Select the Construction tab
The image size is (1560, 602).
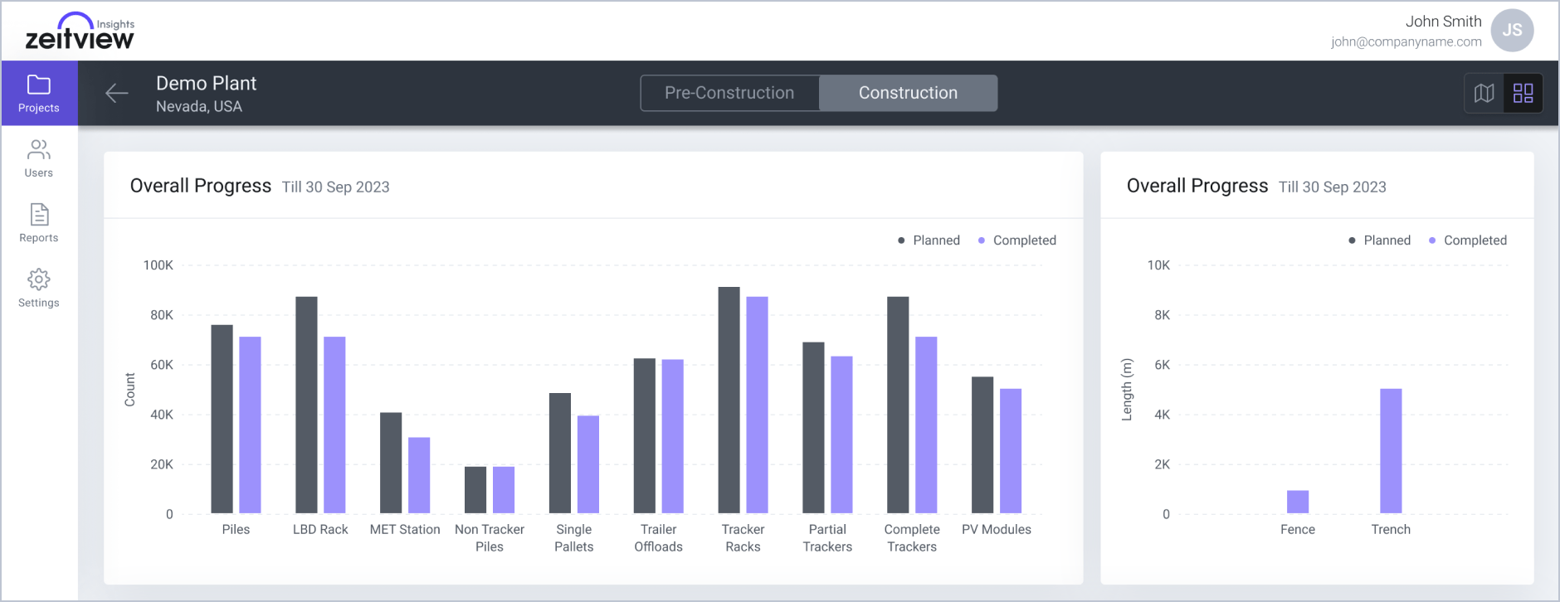(908, 93)
